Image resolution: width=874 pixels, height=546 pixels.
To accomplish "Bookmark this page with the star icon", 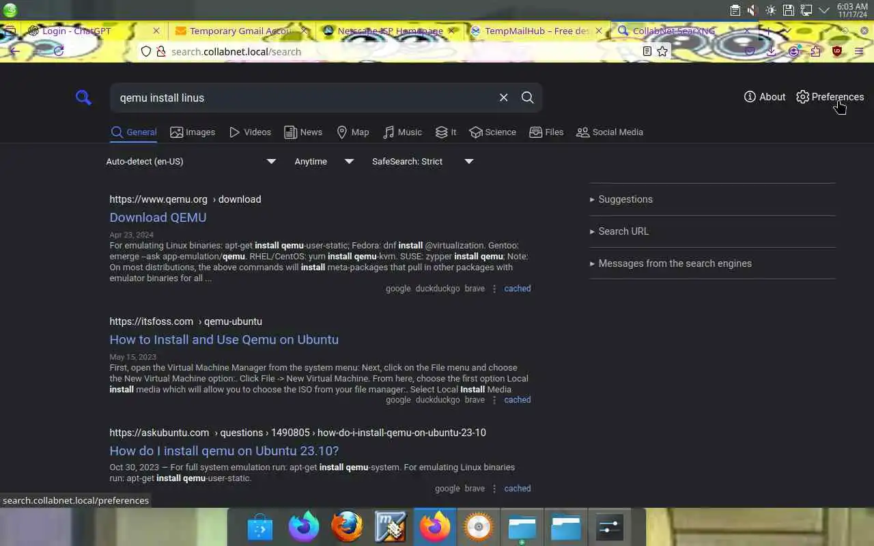I will (662, 51).
